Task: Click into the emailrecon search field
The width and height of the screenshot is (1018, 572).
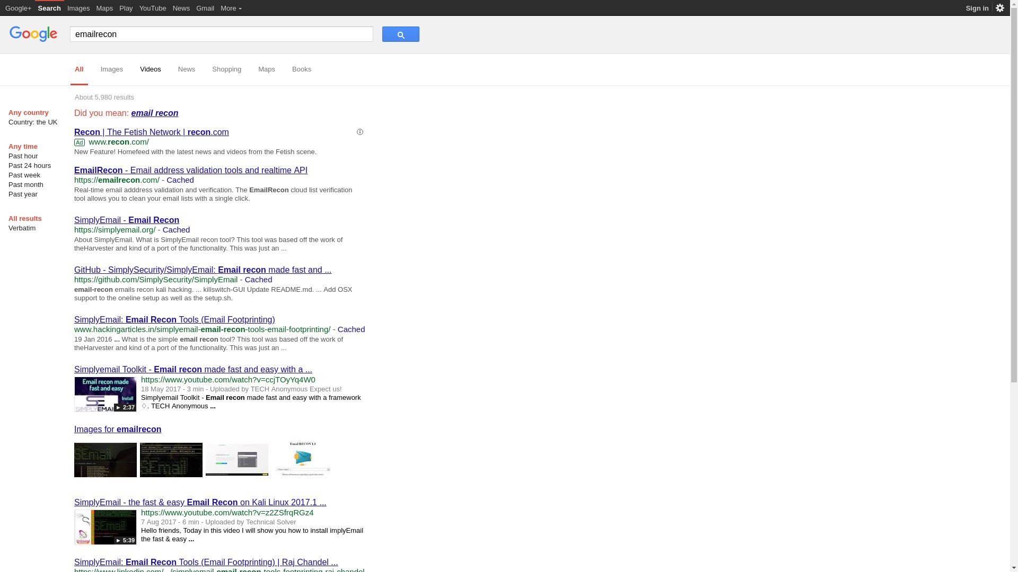Action: 222,34
